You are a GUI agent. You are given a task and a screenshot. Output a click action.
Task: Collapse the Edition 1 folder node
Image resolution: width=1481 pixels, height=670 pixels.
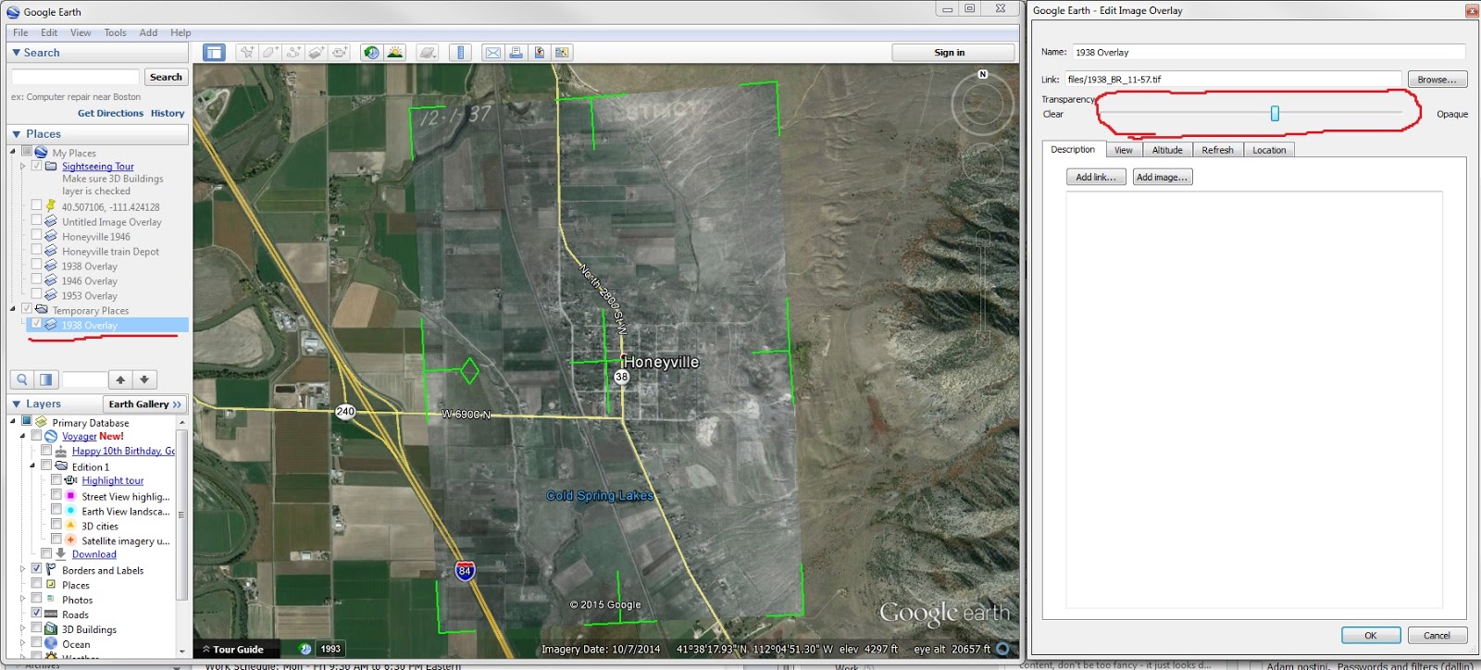pos(32,466)
